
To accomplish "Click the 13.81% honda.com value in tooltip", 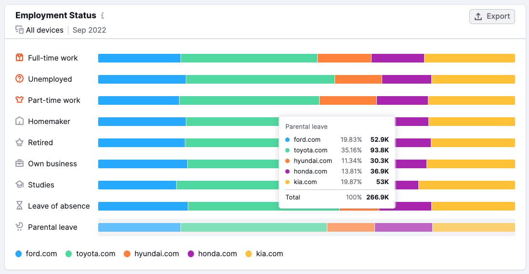I will pos(351,171).
